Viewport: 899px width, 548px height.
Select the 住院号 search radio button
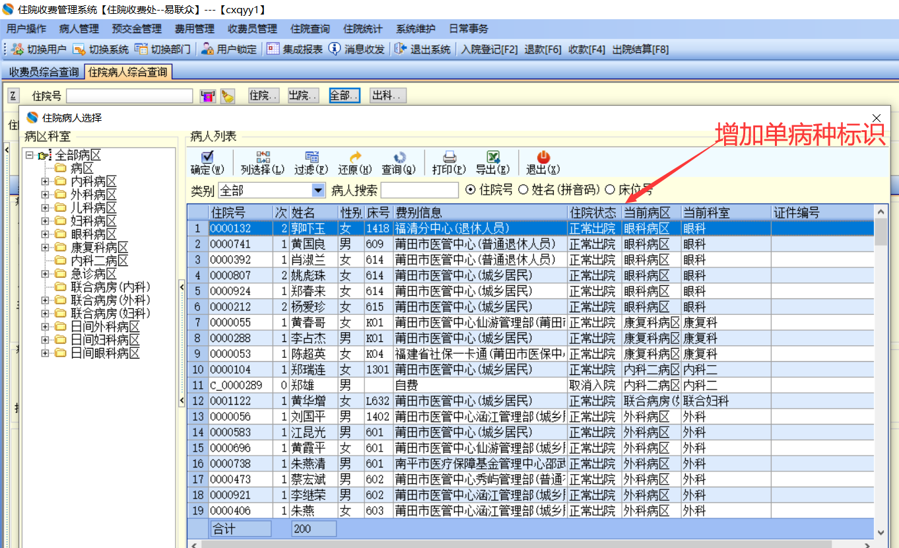[x=471, y=190]
